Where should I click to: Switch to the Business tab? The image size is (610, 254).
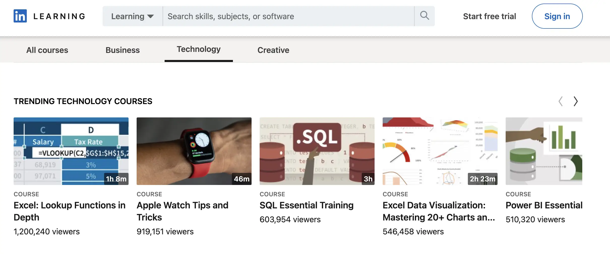coord(123,50)
